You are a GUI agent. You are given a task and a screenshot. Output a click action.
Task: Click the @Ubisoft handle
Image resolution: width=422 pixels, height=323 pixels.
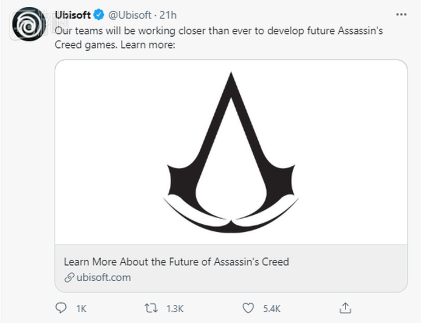point(130,15)
